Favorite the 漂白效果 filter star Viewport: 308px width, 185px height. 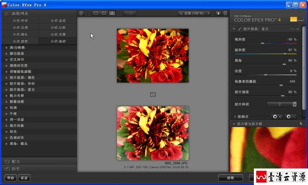(x=6, y=53)
